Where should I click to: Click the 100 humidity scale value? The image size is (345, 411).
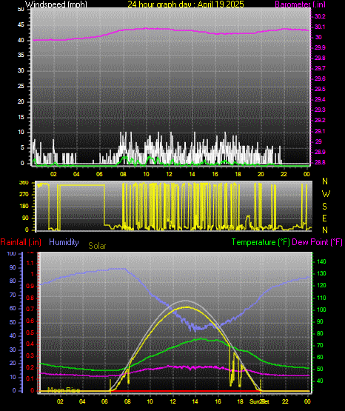(x=11, y=253)
